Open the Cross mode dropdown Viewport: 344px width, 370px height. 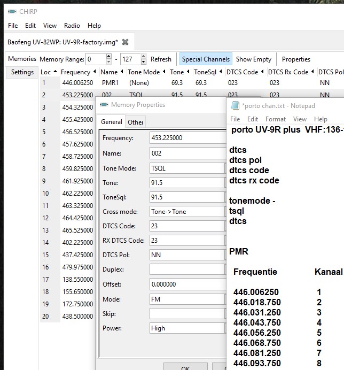click(187, 211)
